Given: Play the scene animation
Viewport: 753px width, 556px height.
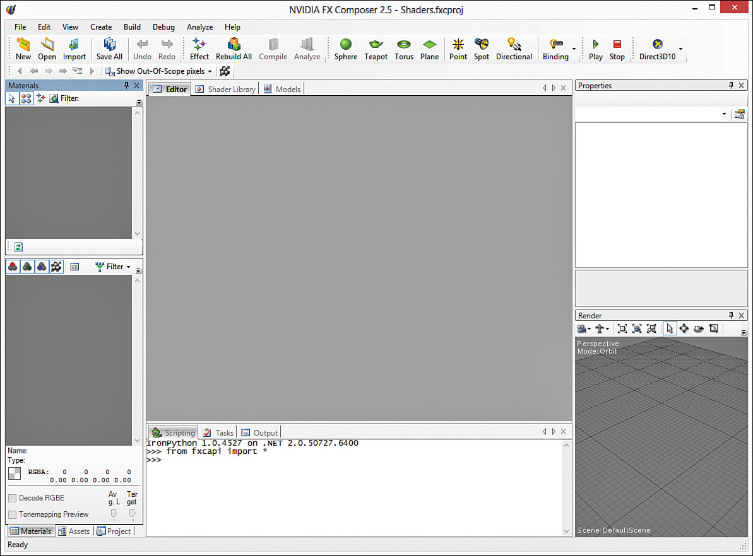Looking at the screenshot, I should pos(595,49).
